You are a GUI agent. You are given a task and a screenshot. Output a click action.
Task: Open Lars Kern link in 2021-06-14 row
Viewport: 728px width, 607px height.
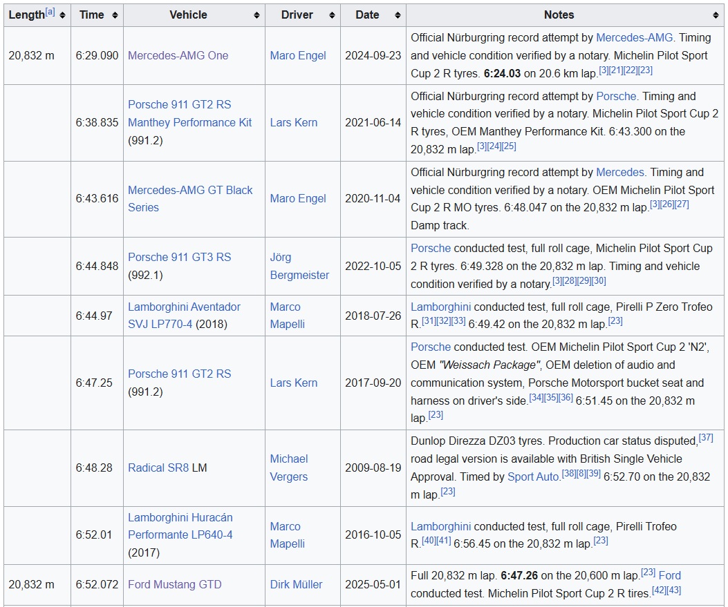click(293, 122)
